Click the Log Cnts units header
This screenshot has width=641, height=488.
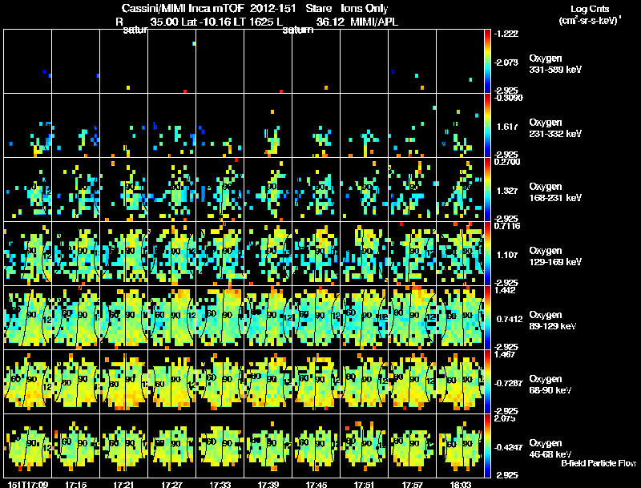590,14
